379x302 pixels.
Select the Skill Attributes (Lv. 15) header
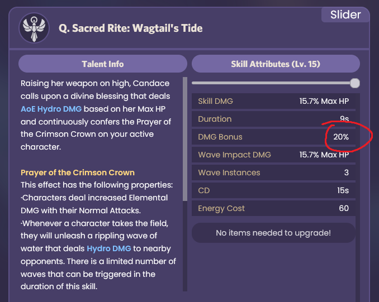[x=275, y=64]
